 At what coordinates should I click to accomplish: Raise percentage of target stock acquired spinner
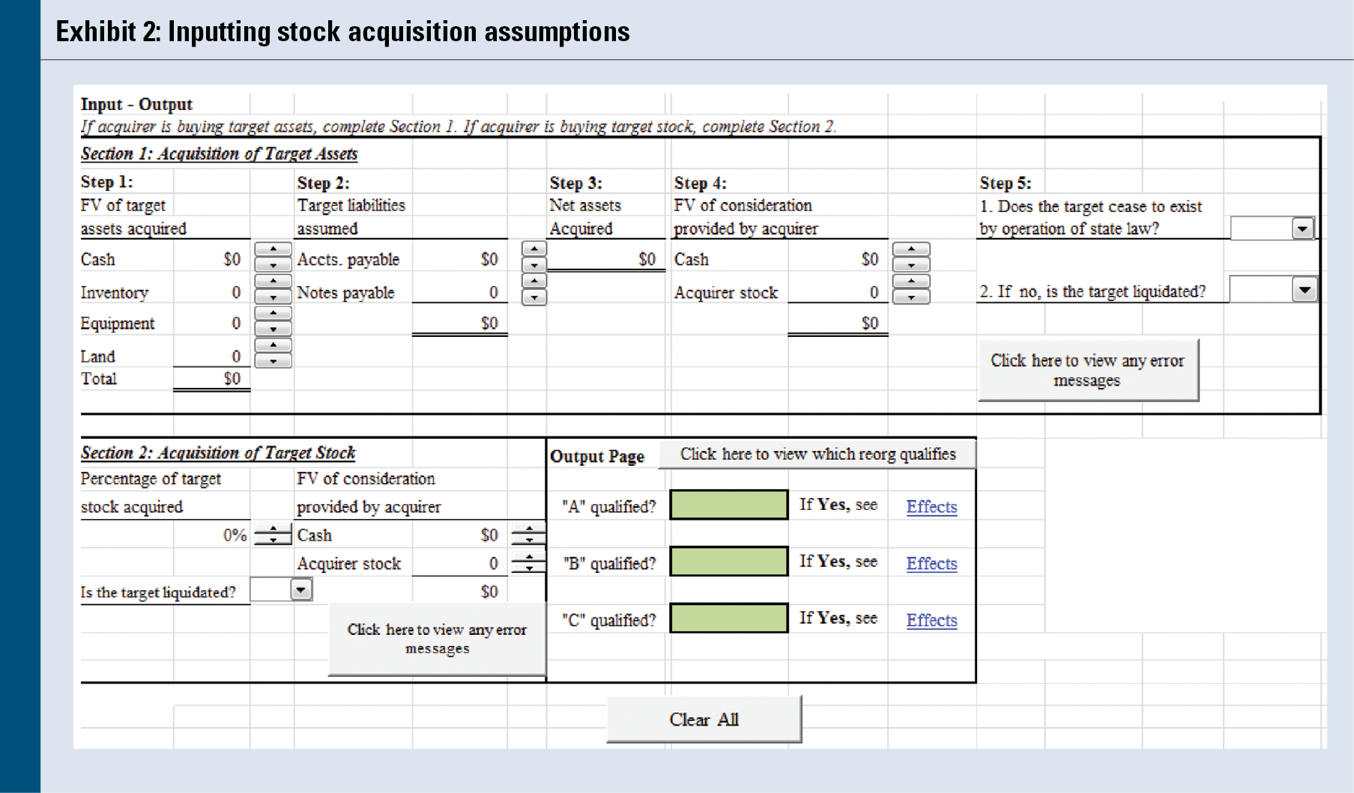tap(273, 529)
